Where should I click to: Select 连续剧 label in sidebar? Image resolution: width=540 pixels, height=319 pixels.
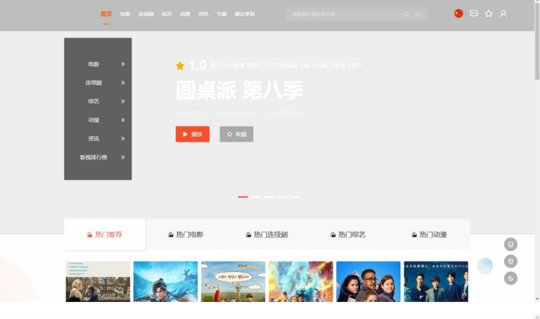tap(94, 83)
